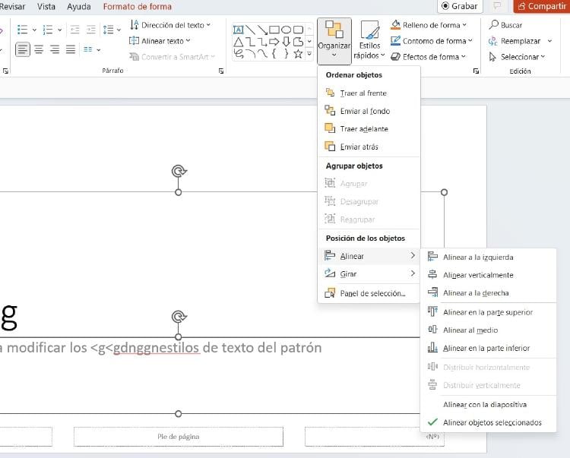Toggle Alinear objetos seleccionados option
Image resolution: width=570 pixels, height=458 pixels.
coord(492,422)
